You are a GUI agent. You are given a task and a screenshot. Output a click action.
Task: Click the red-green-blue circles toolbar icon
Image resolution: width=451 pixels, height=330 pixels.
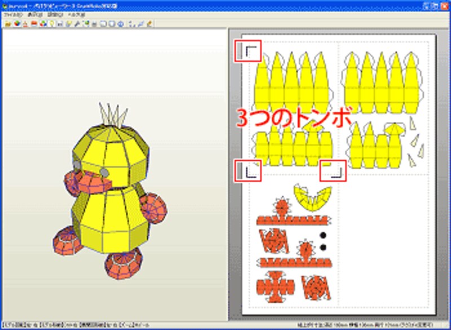(x=43, y=24)
